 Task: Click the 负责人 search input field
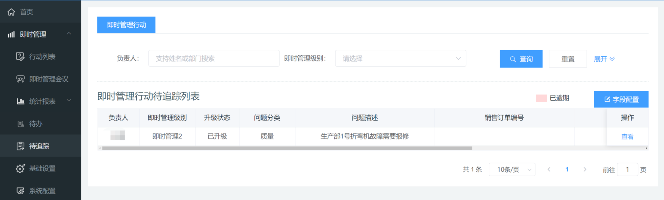pos(214,58)
